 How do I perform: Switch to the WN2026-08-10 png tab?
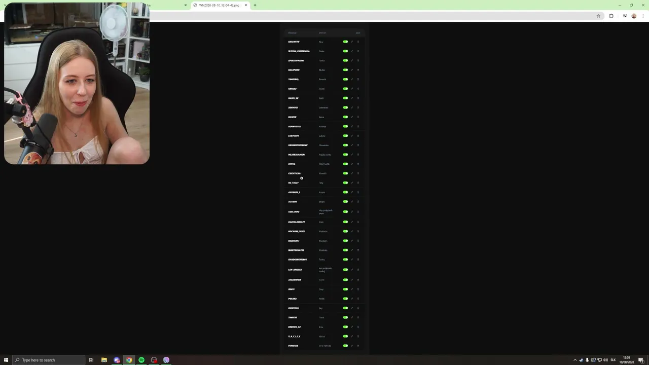pos(219,5)
